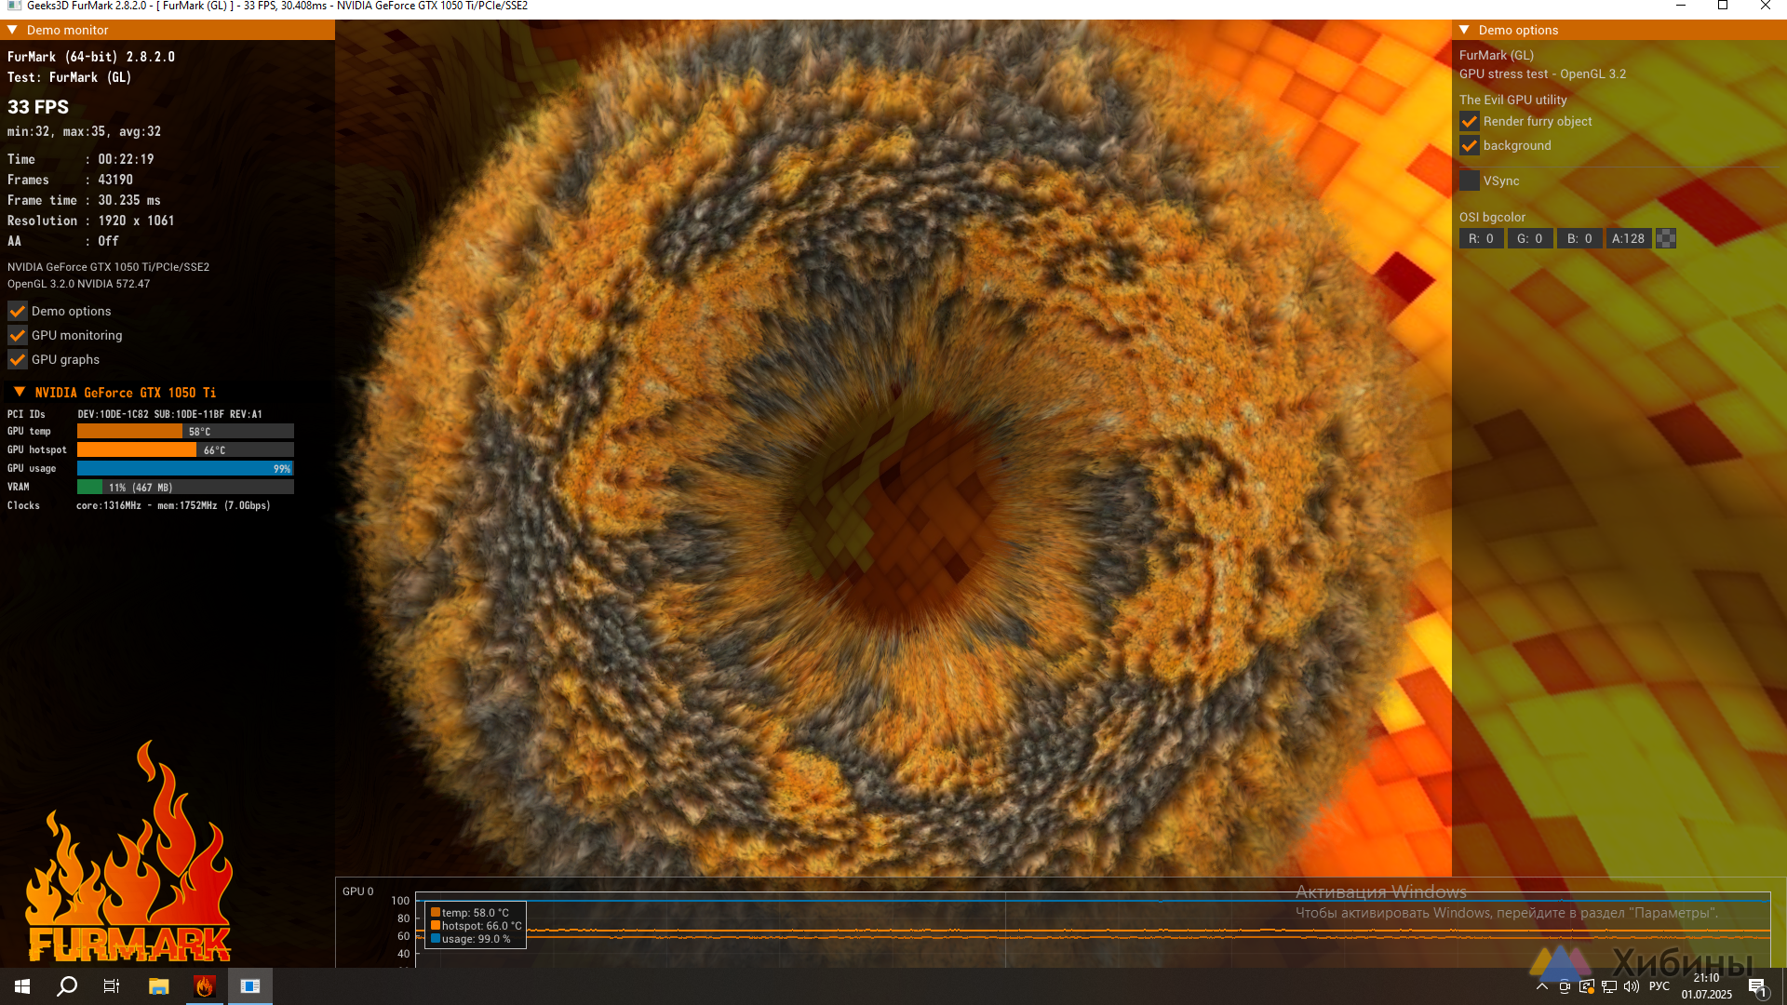Show hidden tray icons chevron
This screenshot has height=1005, width=1787.
point(1542,986)
